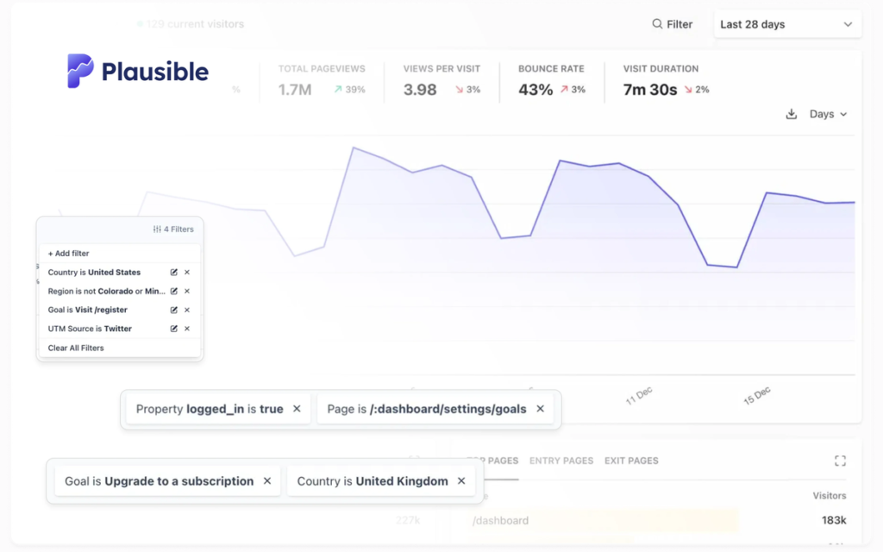Remove the Goal is Upgrade to a subscription filter
This screenshot has width=883, height=552.
click(x=267, y=481)
